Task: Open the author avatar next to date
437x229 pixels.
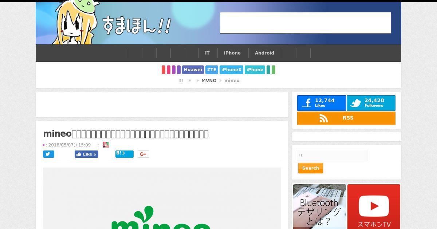Action: (x=106, y=145)
